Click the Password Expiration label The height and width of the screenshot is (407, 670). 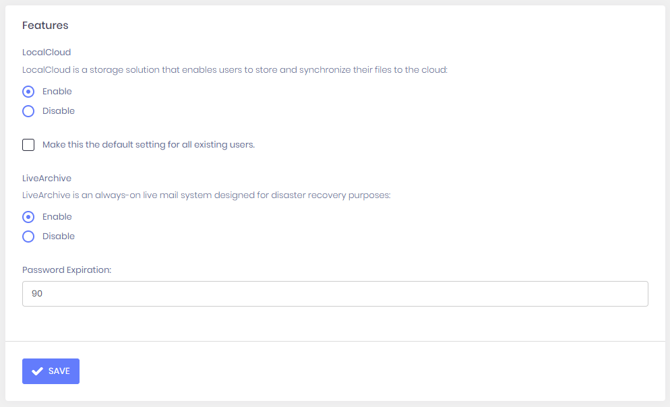[66, 270]
